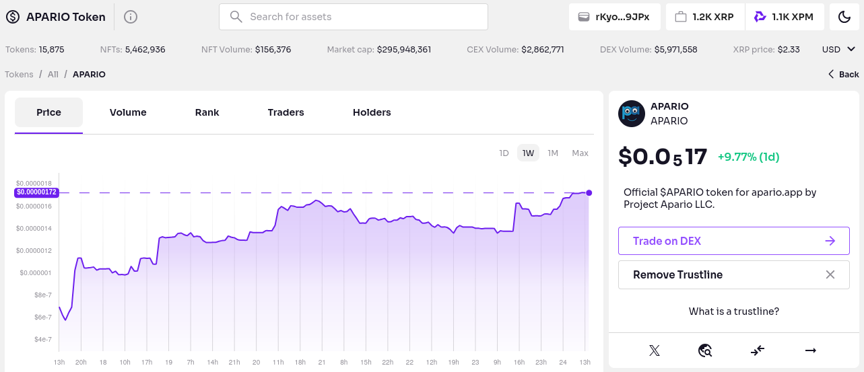Image resolution: width=864 pixels, height=372 pixels.
Task: Switch to the Holders tab
Action: tap(372, 112)
